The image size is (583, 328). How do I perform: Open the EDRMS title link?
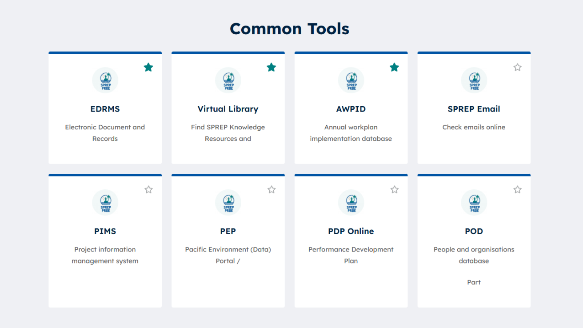click(x=105, y=109)
